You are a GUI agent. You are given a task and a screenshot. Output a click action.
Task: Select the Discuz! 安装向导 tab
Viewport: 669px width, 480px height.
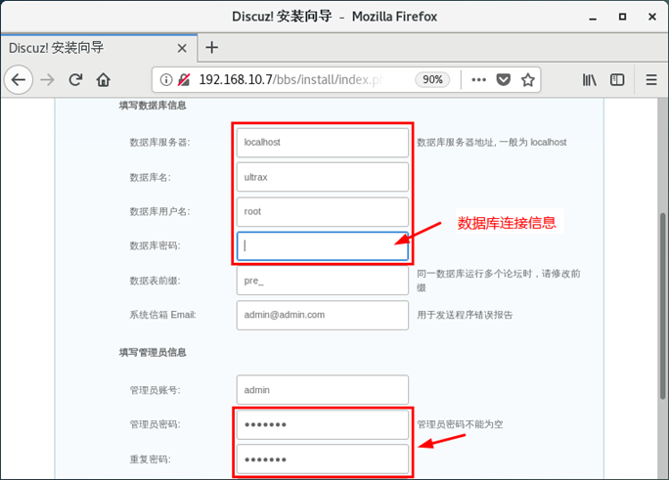pos(99,48)
